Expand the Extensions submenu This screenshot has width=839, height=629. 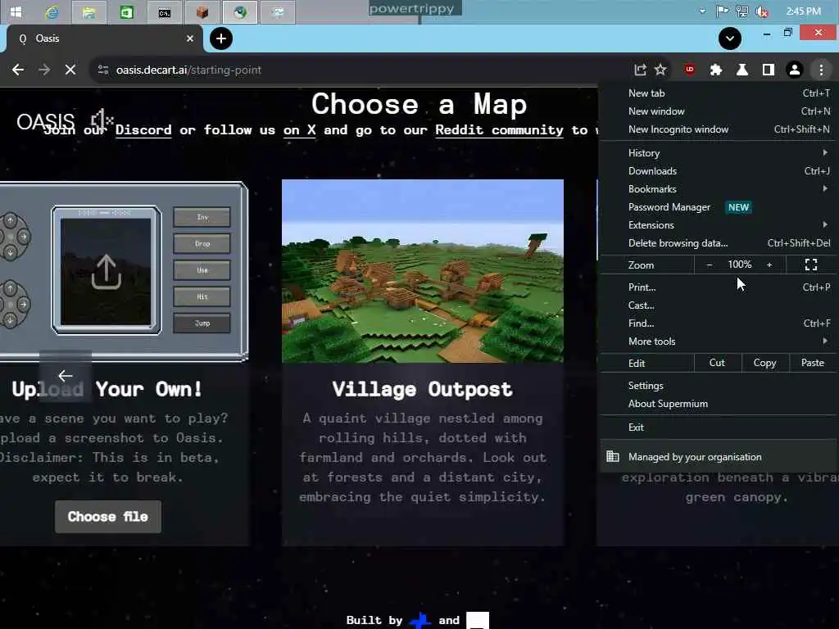coord(719,225)
